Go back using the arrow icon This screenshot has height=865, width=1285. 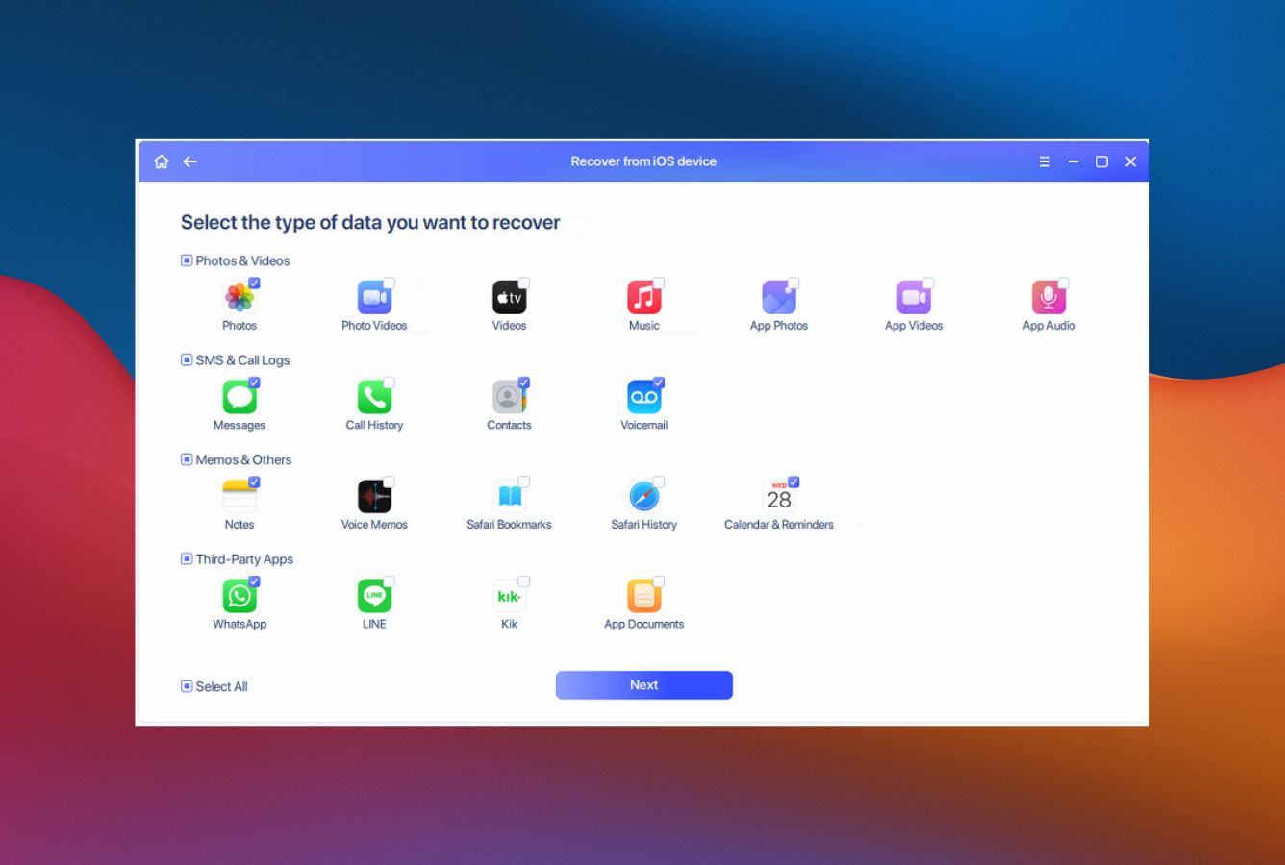pyautogui.click(x=190, y=161)
